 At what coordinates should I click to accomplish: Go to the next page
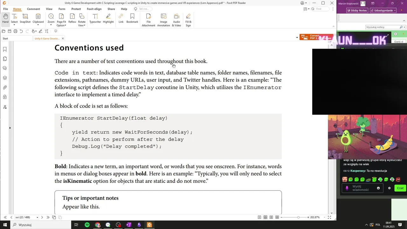pyautogui.click(x=42, y=217)
